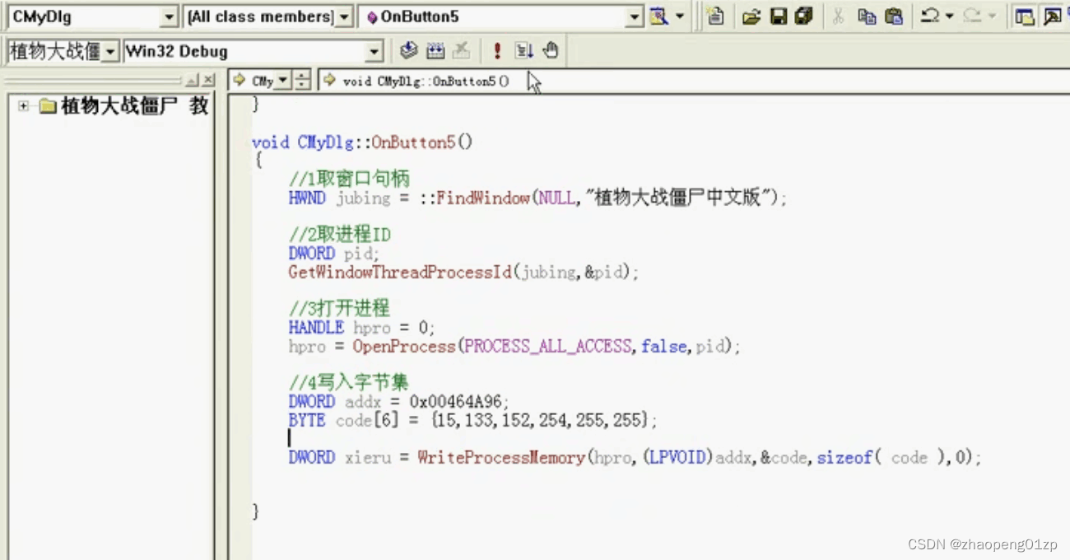Open the All class members filter dropdown
This screenshot has width=1070, height=560.
(x=344, y=16)
